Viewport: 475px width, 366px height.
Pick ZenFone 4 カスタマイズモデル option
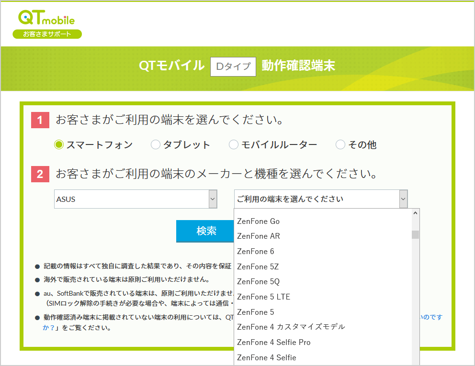pyautogui.click(x=323, y=327)
